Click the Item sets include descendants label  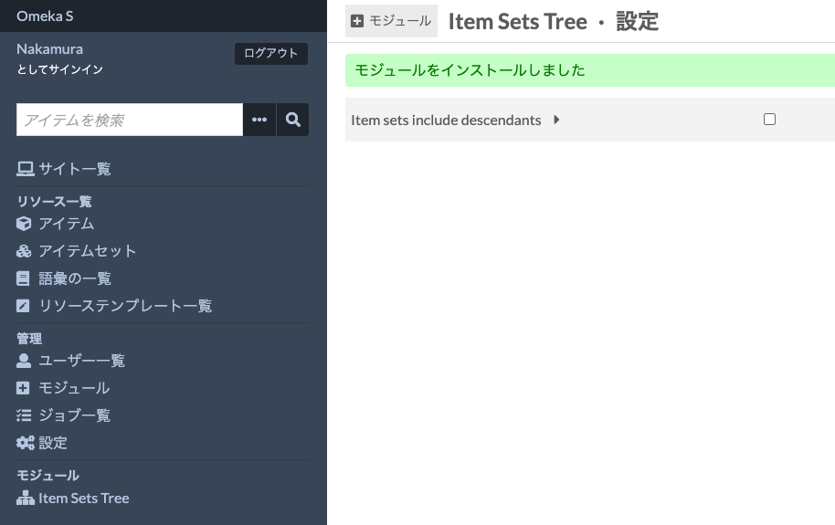click(x=446, y=120)
